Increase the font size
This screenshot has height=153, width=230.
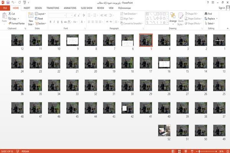click(75, 15)
